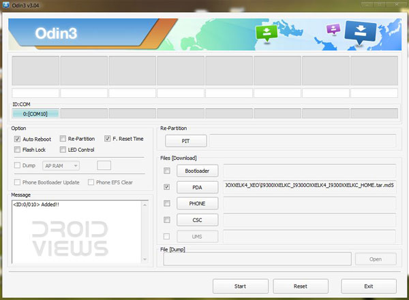This screenshot has width=409, height=300.
Task: Click the Message log down arrow
Action: [145, 259]
